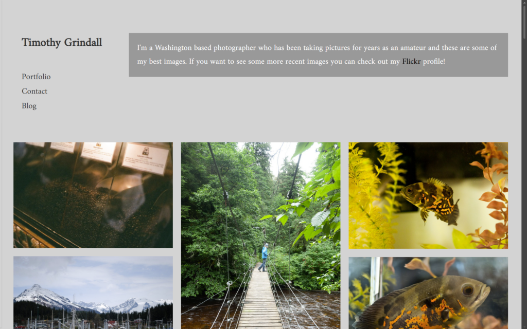Click the bear label card in coffee photo
527x329 pixels.
pos(146,159)
